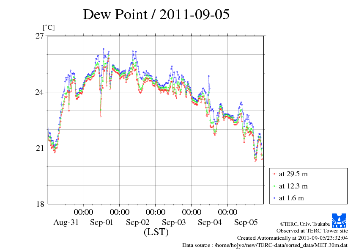Click 'Observed at TERC Tower site' text

click(312, 231)
